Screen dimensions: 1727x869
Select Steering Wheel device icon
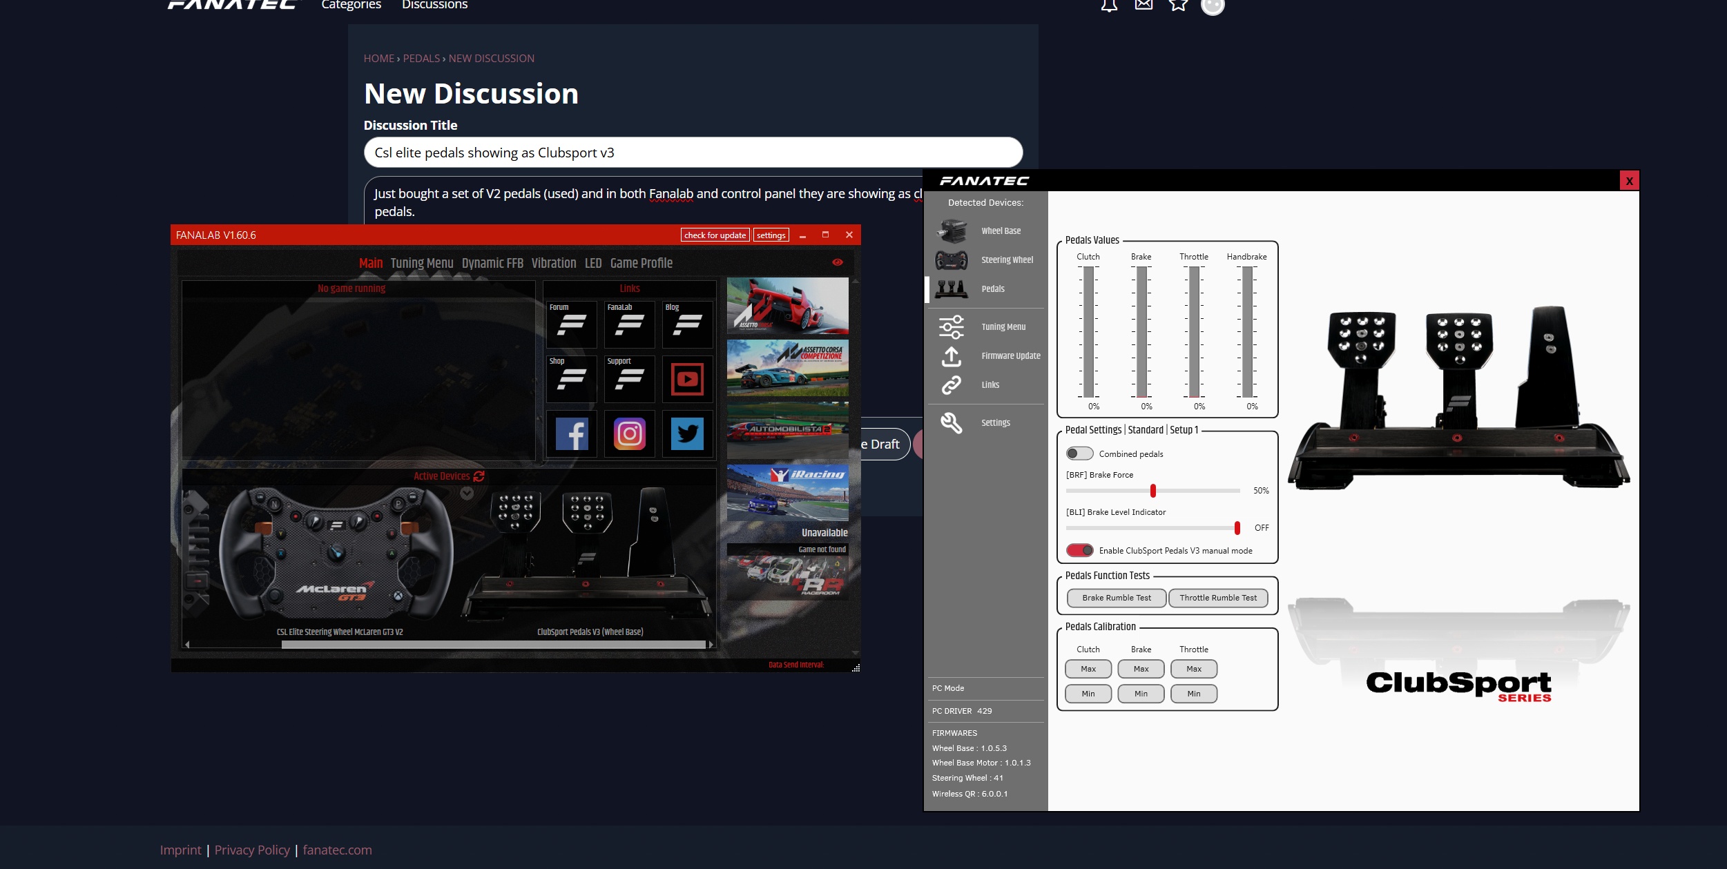tap(951, 260)
